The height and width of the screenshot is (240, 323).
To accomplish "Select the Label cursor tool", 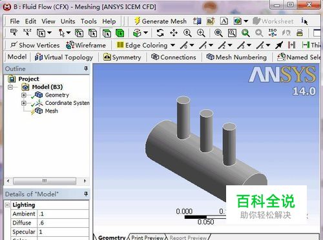I will [x=14, y=33].
